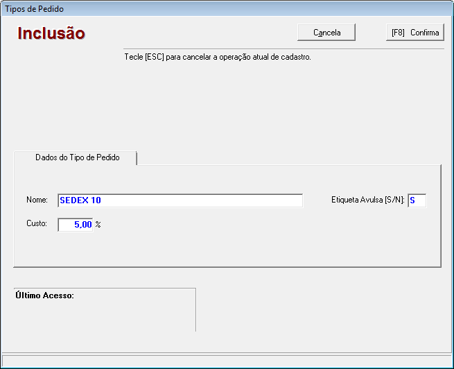454x369 pixels.
Task: Click the Cancela button
Action: point(326,33)
